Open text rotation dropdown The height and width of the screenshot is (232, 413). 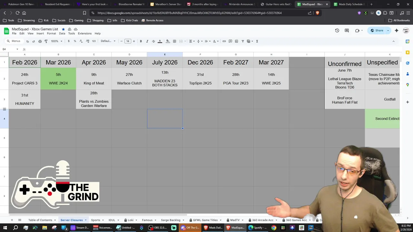click(216, 41)
